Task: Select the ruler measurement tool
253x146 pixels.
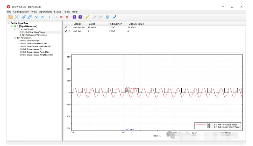Action: point(87,17)
